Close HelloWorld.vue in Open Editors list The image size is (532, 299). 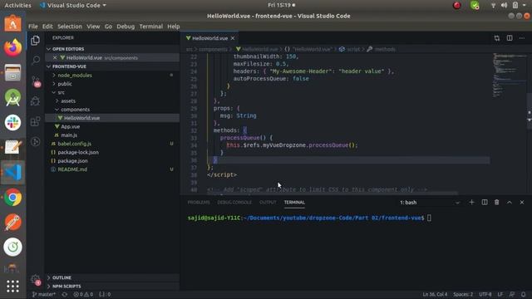pyautogui.click(x=55, y=57)
